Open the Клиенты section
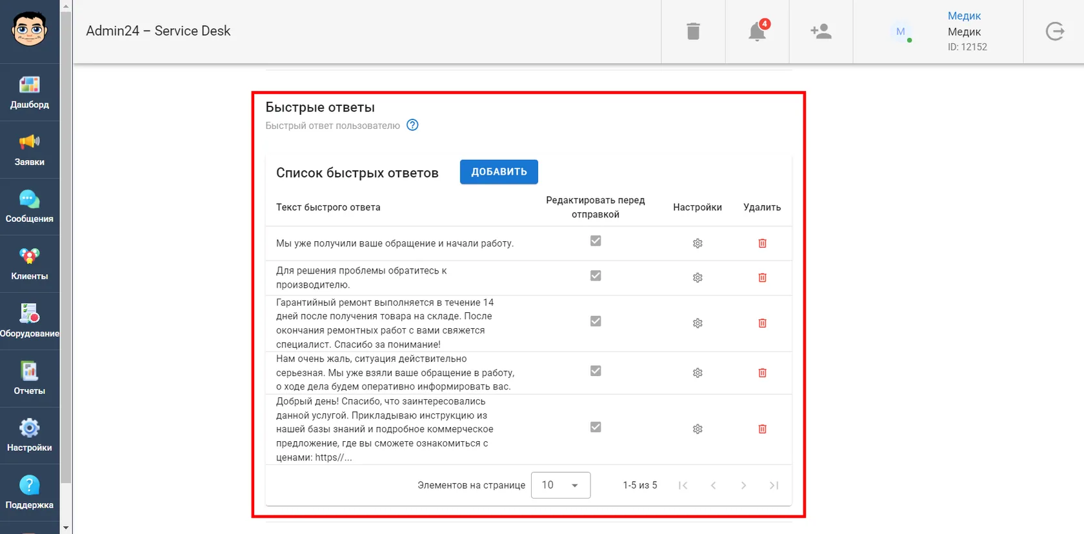 click(x=30, y=264)
